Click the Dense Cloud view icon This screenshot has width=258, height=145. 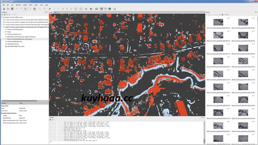81,9
